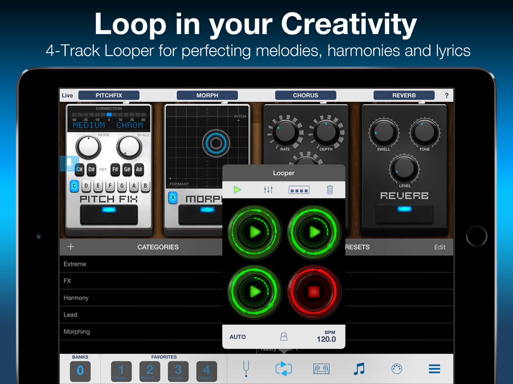513x384 pixels.
Task: Click the blue microphone icon on the left
Action: point(69,164)
